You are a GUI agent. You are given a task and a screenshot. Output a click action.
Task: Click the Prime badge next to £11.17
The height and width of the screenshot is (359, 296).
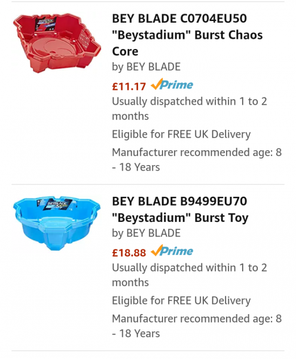172,85
